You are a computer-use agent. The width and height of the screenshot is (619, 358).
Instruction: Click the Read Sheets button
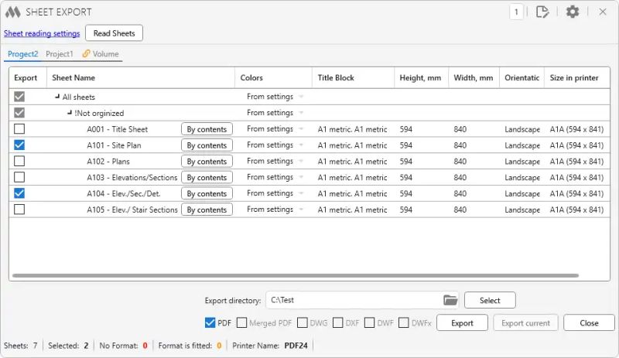coord(114,33)
